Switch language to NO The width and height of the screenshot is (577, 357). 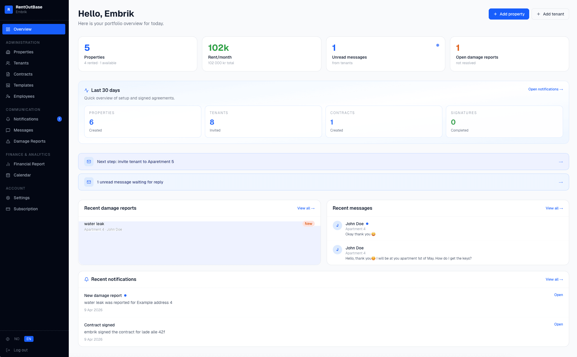pyautogui.click(x=17, y=339)
